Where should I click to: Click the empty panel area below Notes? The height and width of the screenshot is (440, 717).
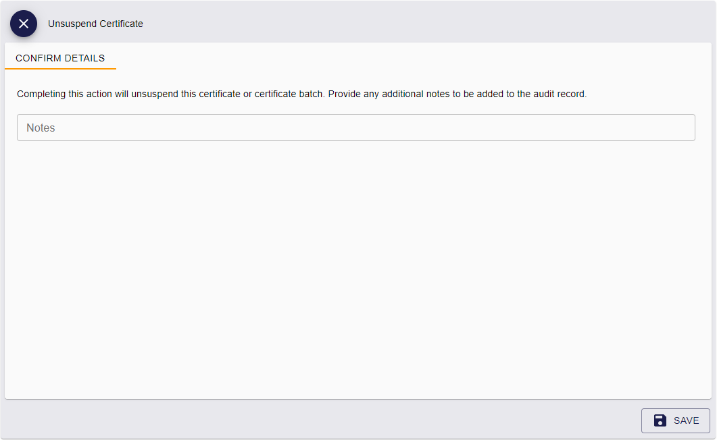(x=358, y=269)
